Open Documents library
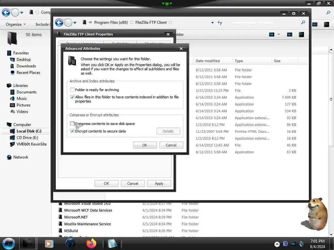The image size is (334, 250). 26,92
